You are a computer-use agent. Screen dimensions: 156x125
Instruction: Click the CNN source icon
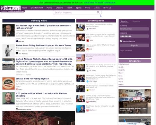[87, 49]
